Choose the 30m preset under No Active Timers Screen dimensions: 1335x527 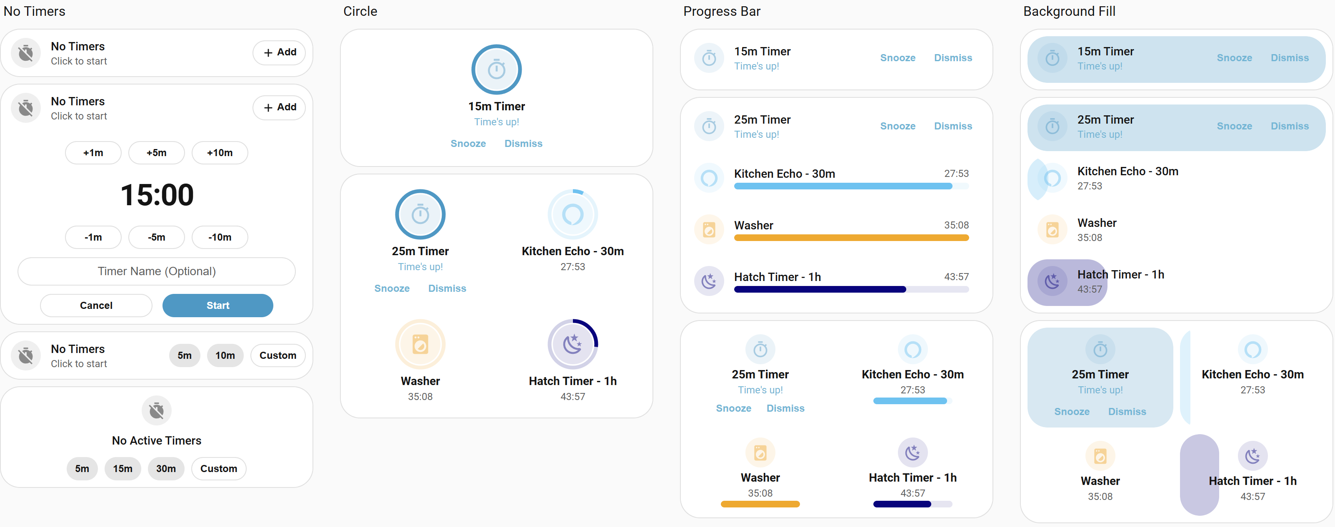pyautogui.click(x=165, y=468)
